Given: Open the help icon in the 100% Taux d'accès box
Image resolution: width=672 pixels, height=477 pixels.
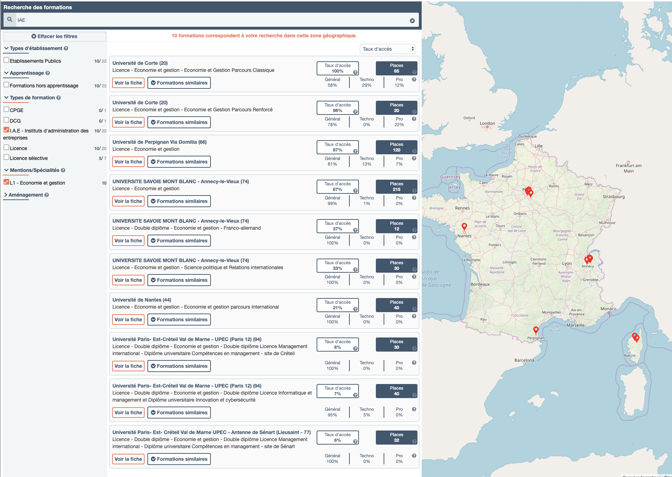Looking at the screenshot, I should [x=355, y=72].
